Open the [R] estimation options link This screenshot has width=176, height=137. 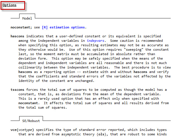tap(63, 27)
